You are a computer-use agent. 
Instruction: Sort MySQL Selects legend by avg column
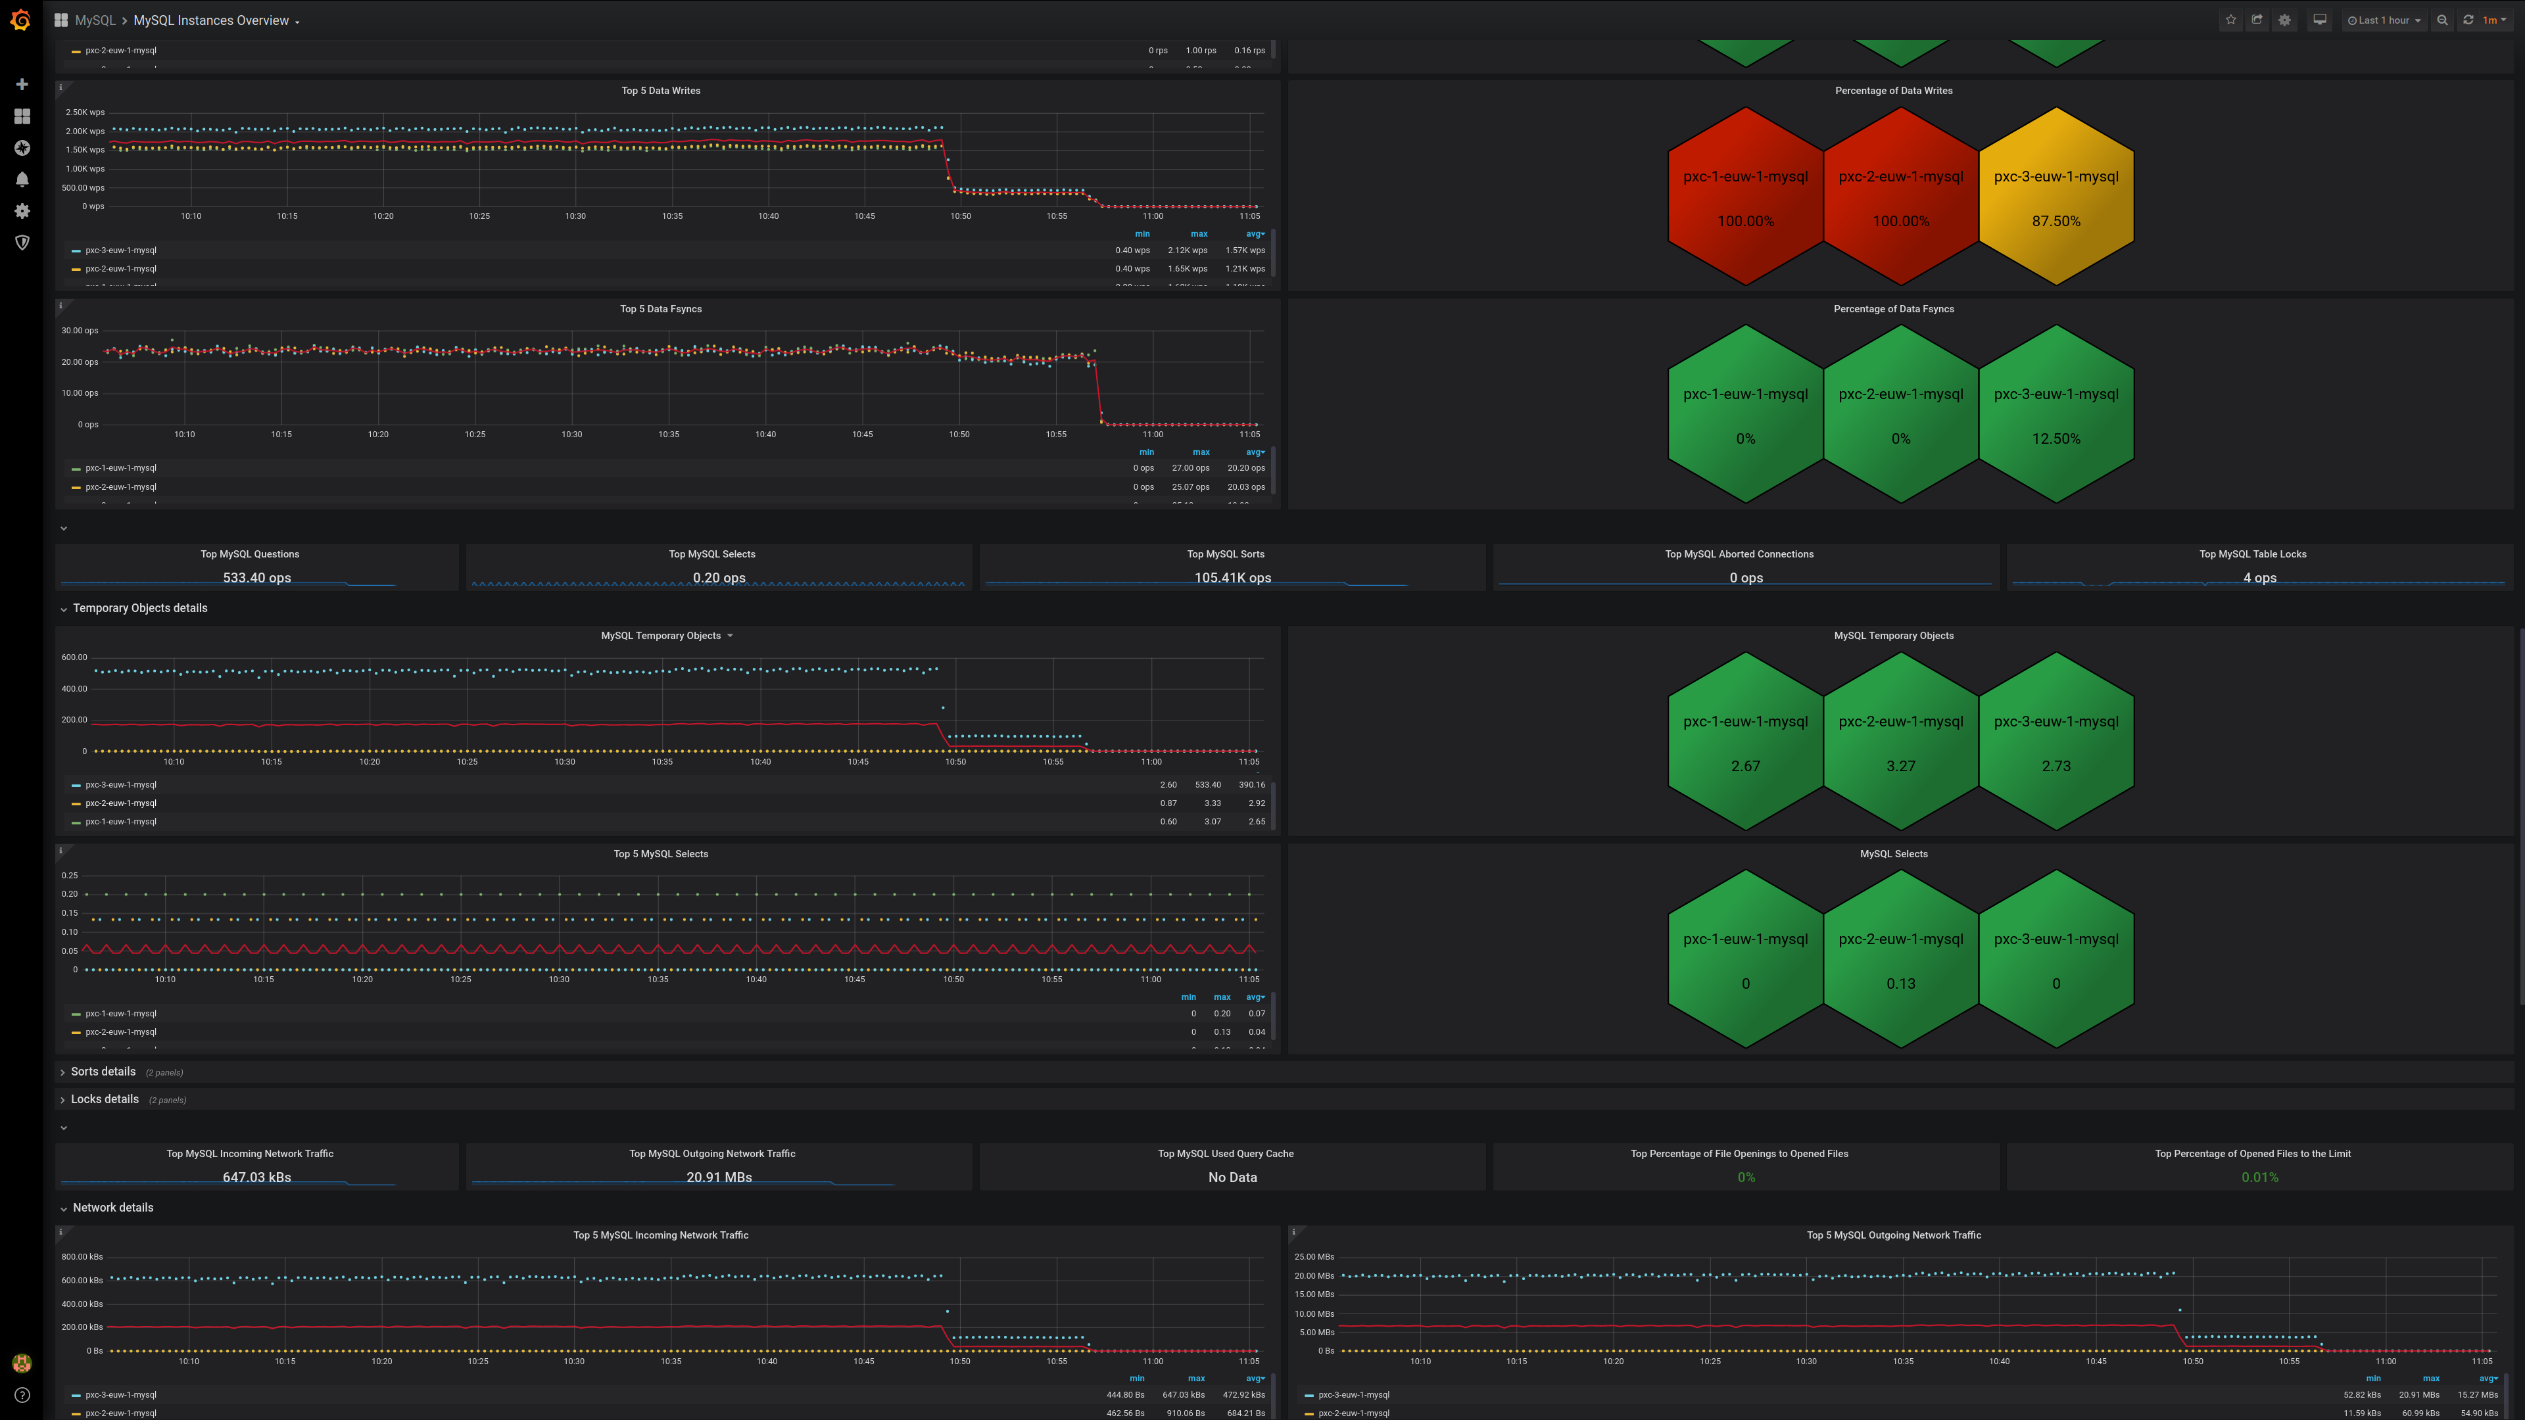tap(1255, 997)
